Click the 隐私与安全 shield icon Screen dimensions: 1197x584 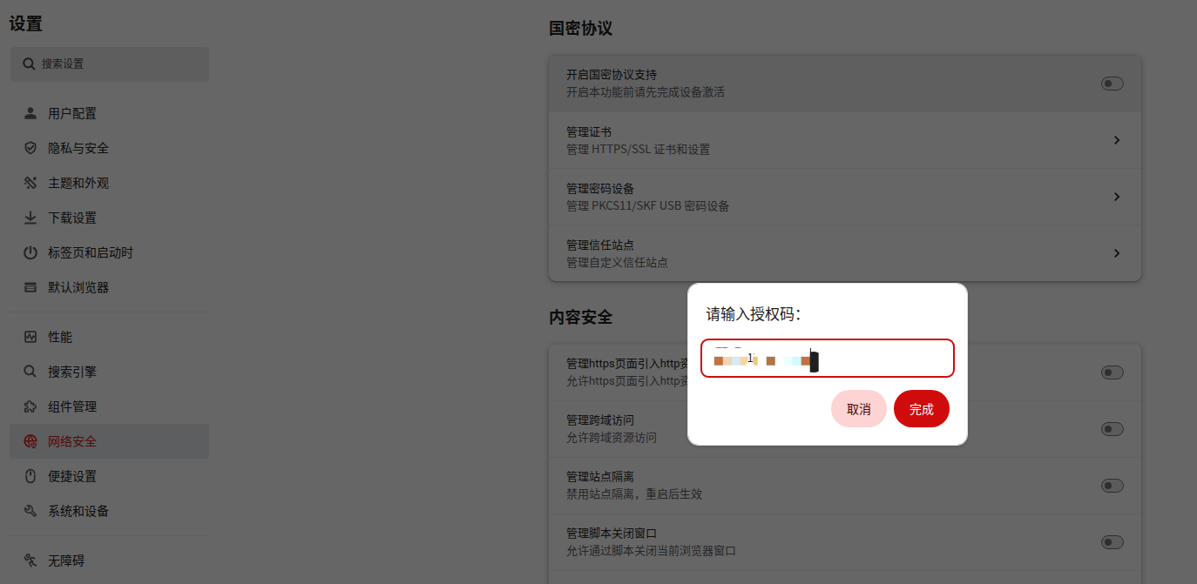point(30,148)
